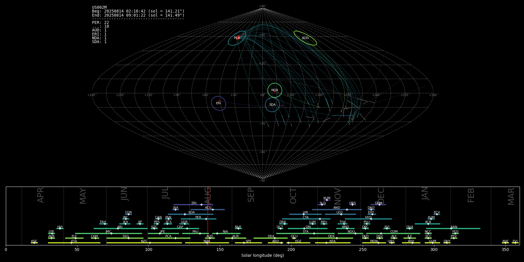The width and height of the screenshot is (524, 262).
Task: Click the ORI shower bar in timeline
Action: click(308, 229)
